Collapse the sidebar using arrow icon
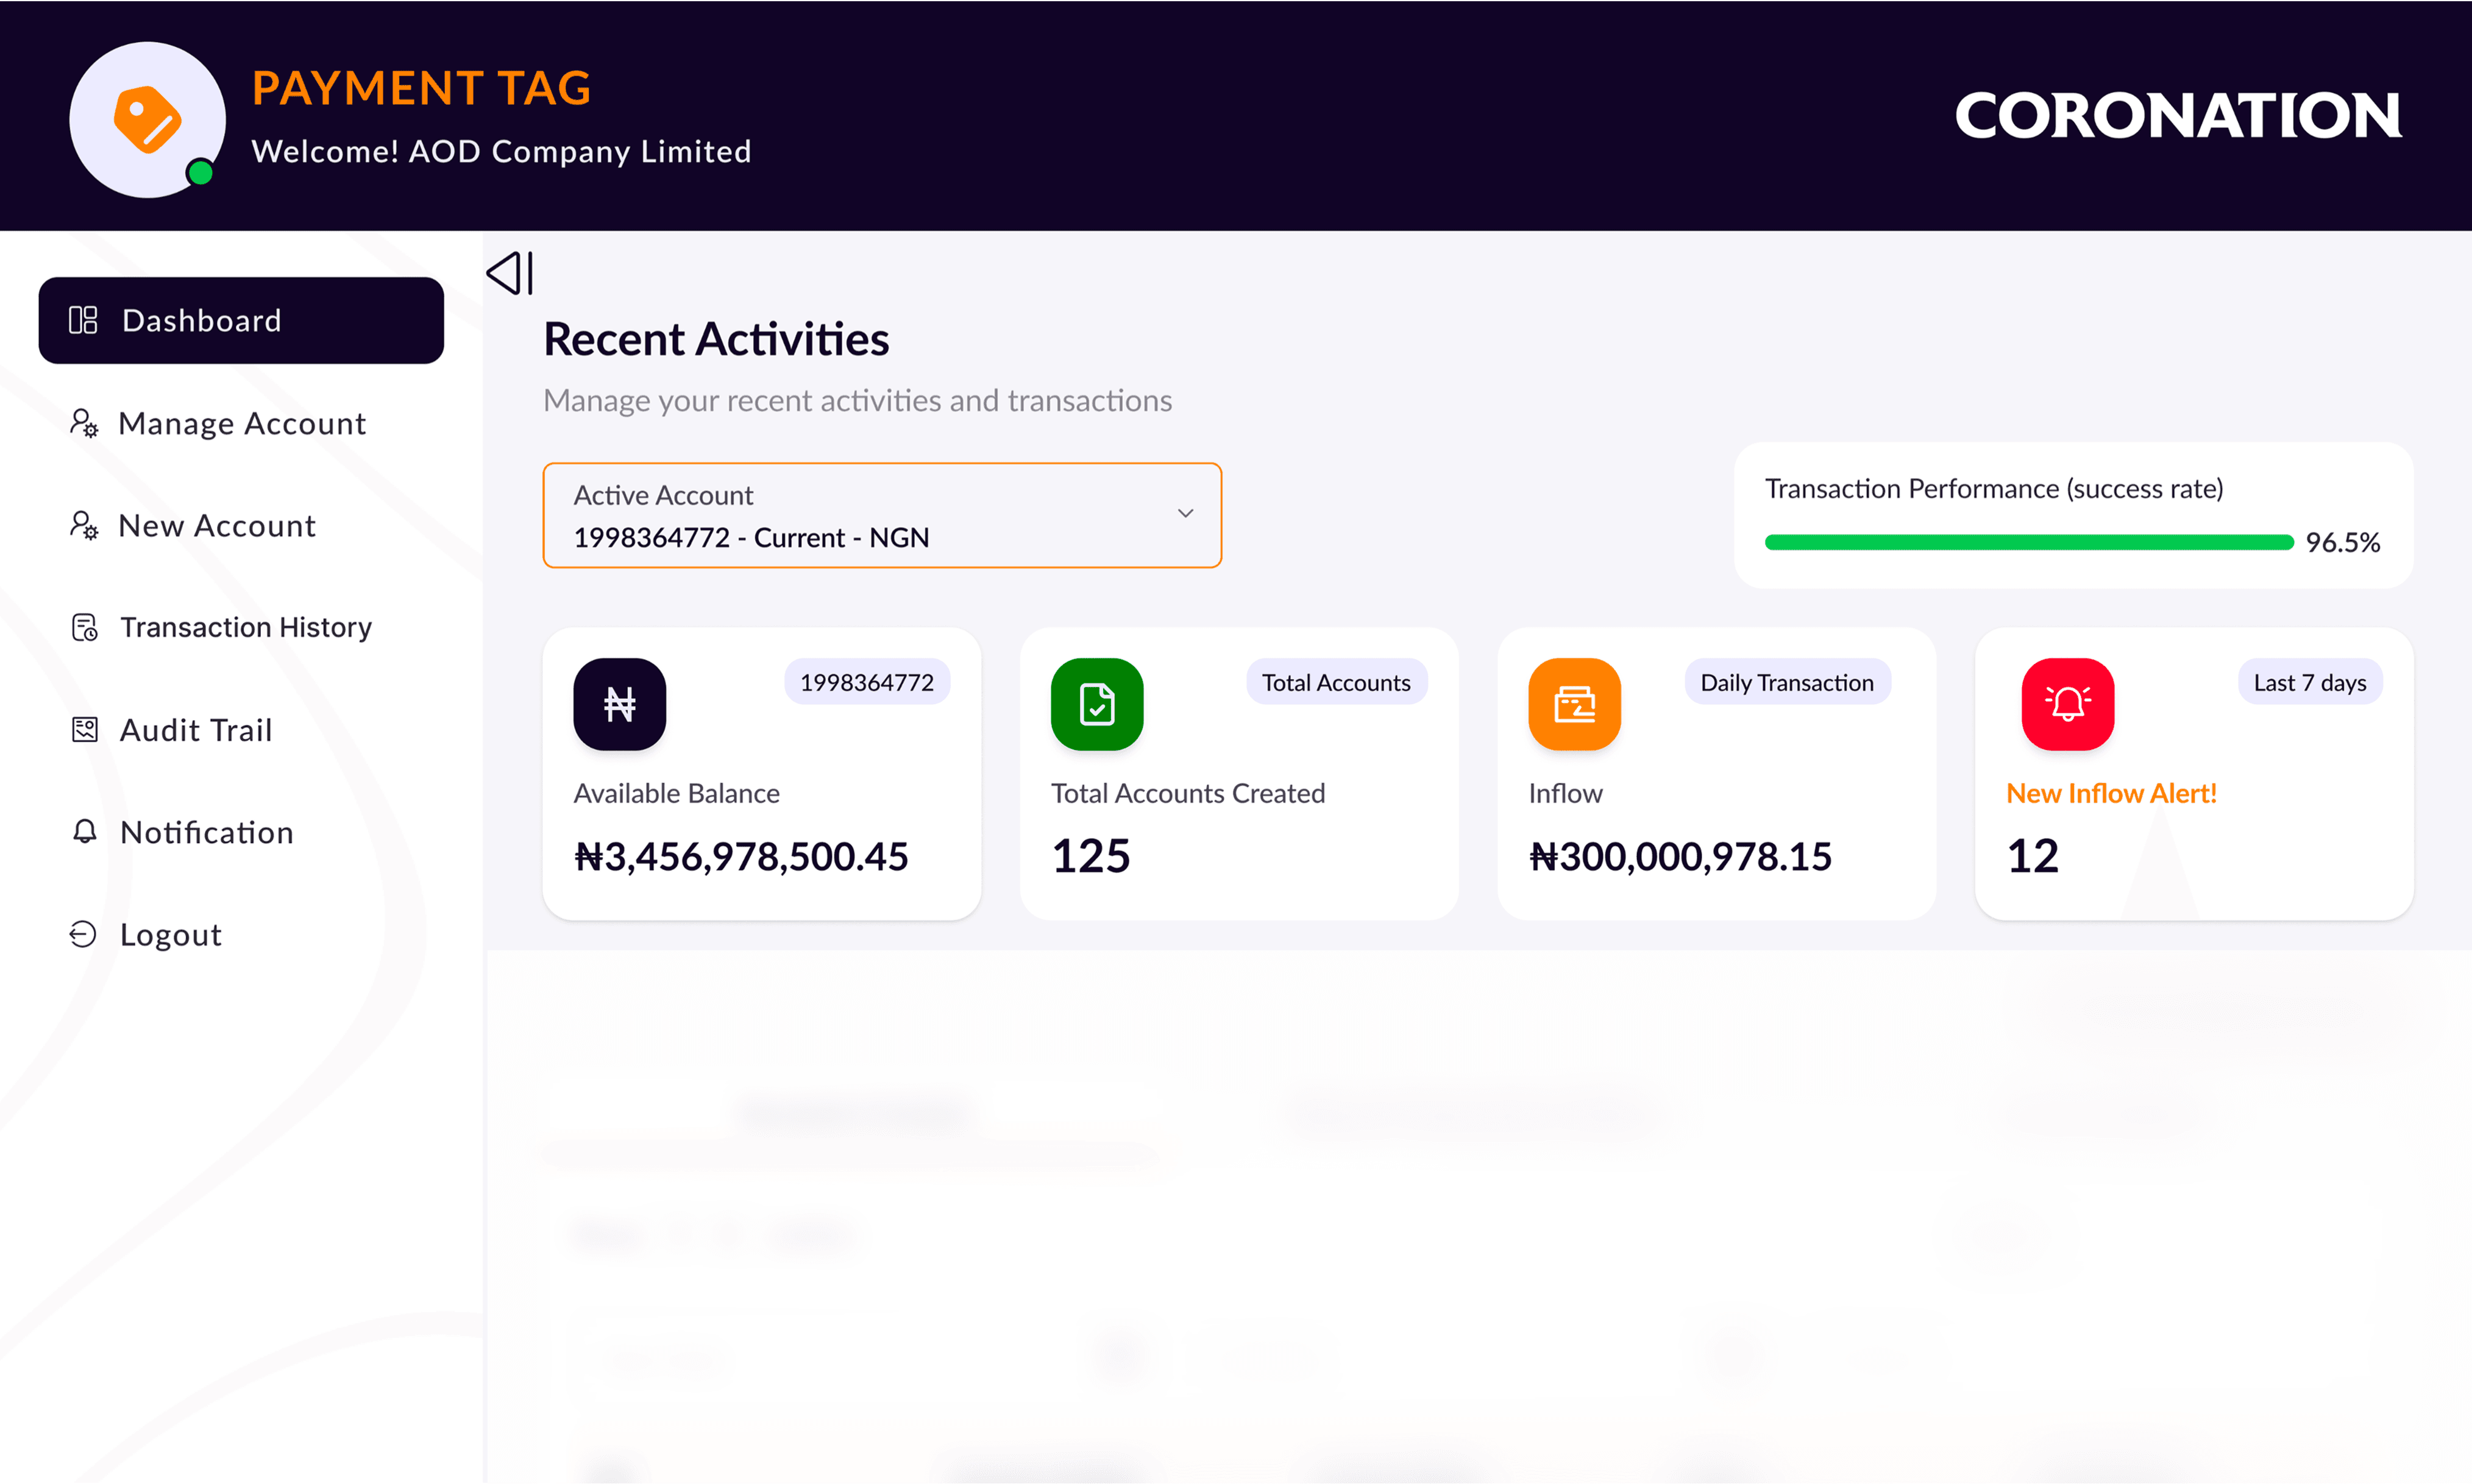The height and width of the screenshot is (1484, 2472). click(x=510, y=273)
